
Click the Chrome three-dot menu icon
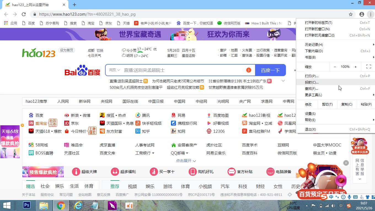point(370,14)
